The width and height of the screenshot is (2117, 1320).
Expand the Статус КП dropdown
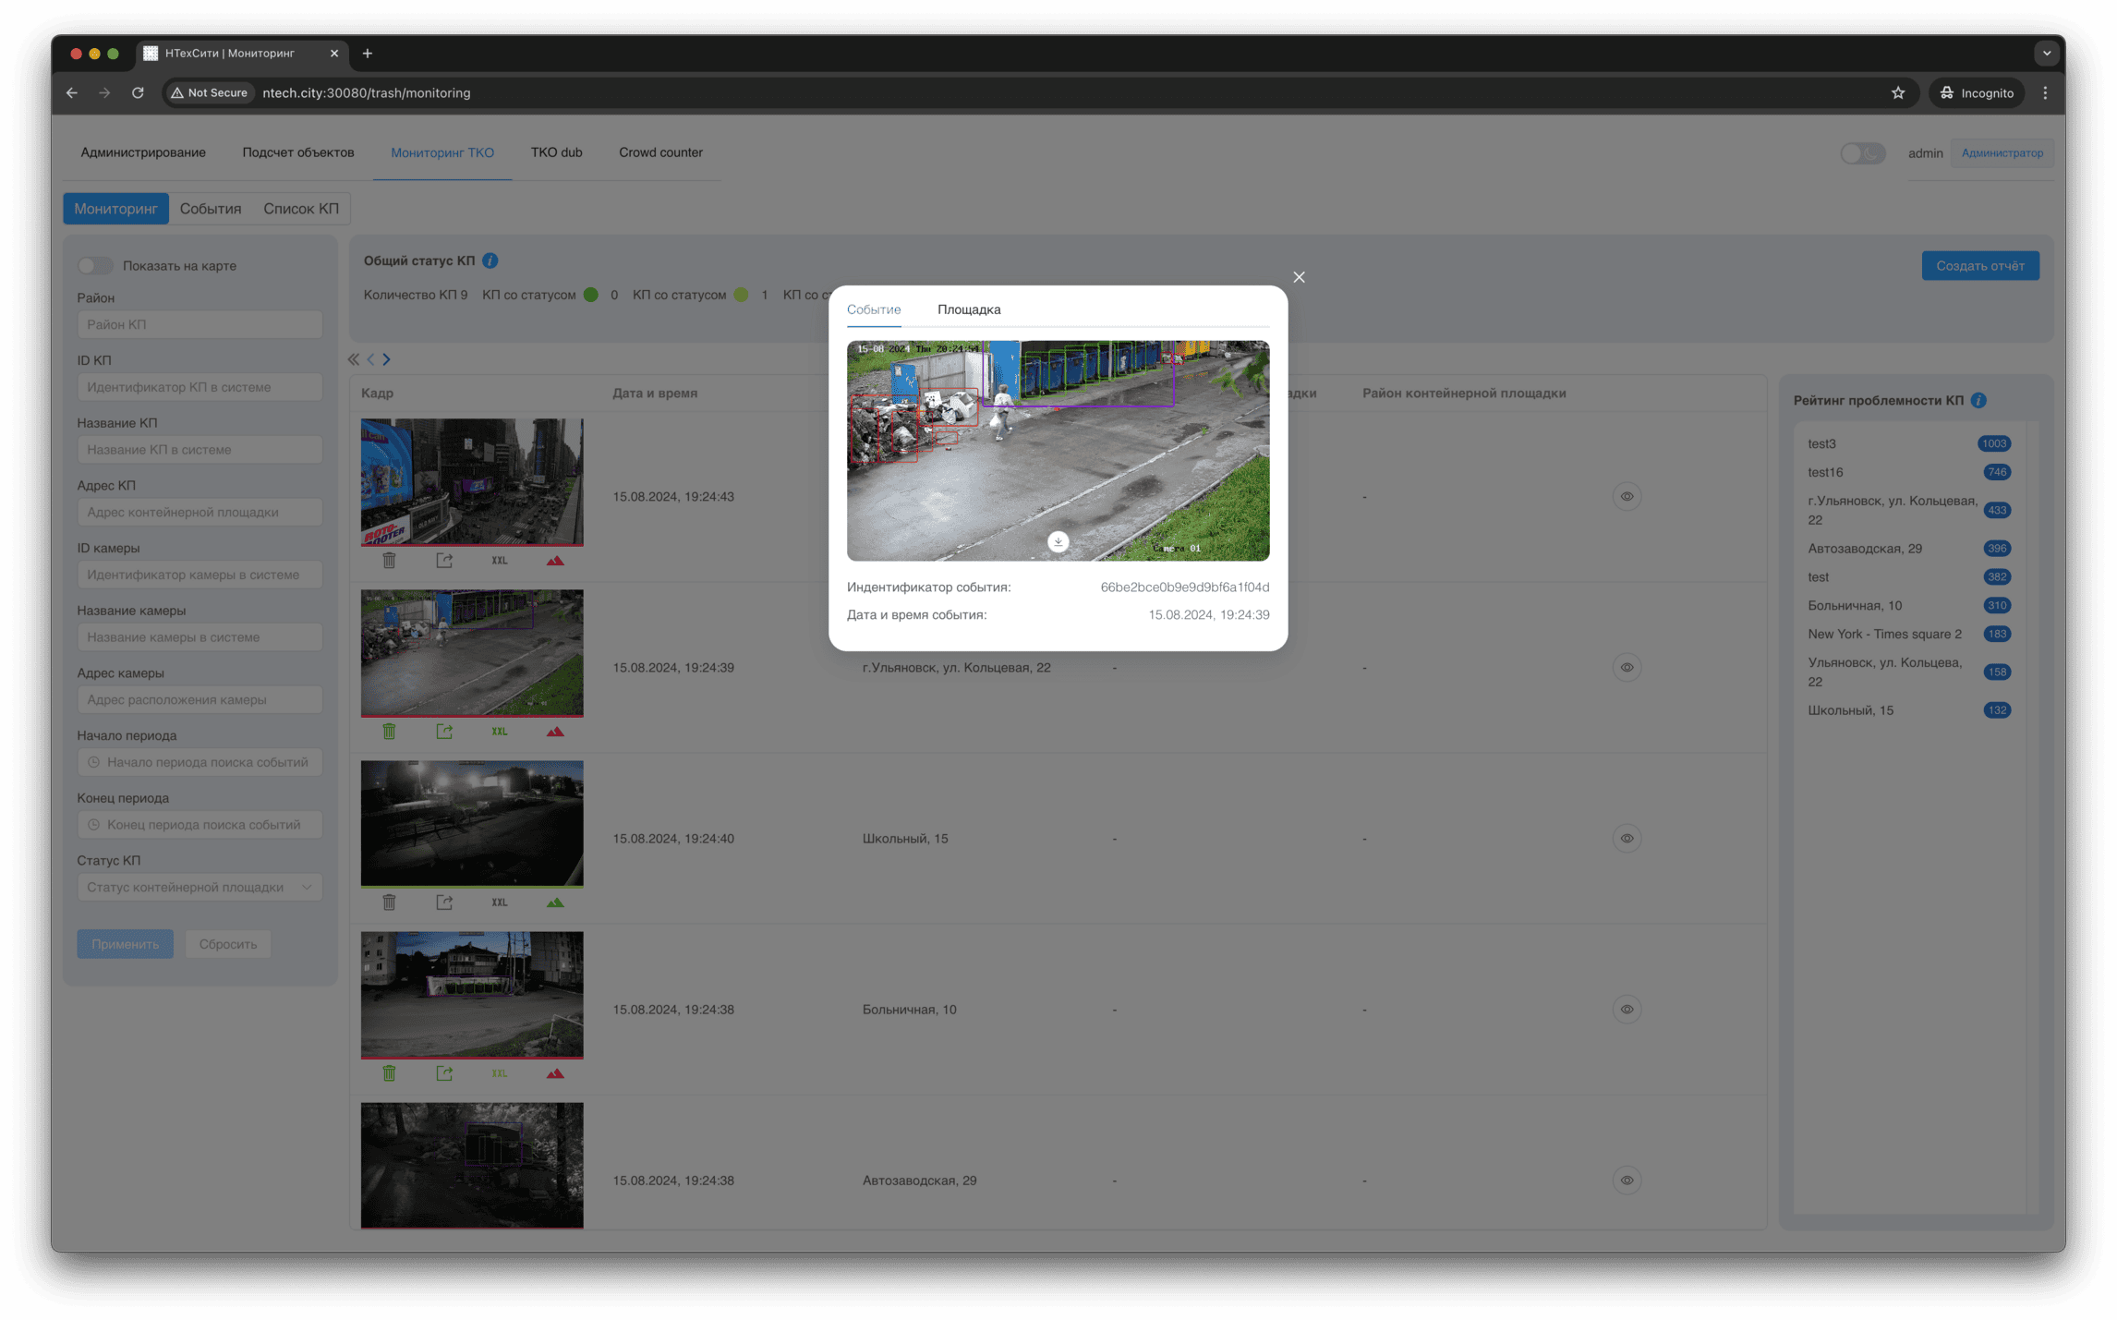(200, 887)
